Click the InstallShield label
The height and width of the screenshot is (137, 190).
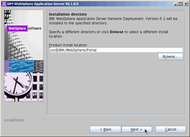click(x=14, y=120)
